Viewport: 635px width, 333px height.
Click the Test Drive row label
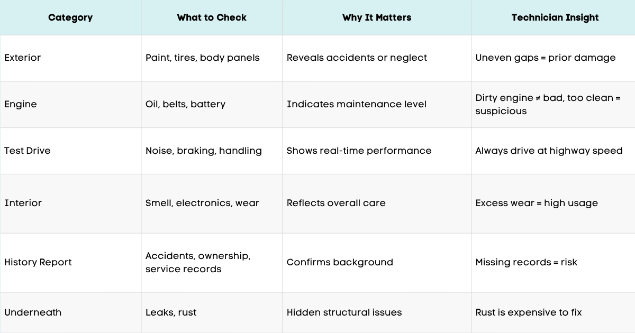coord(27,151)
